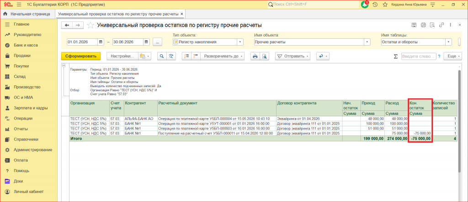The image size is (468, 202).
Task: Open the history clock icon
Action: [x=375, y=5]
